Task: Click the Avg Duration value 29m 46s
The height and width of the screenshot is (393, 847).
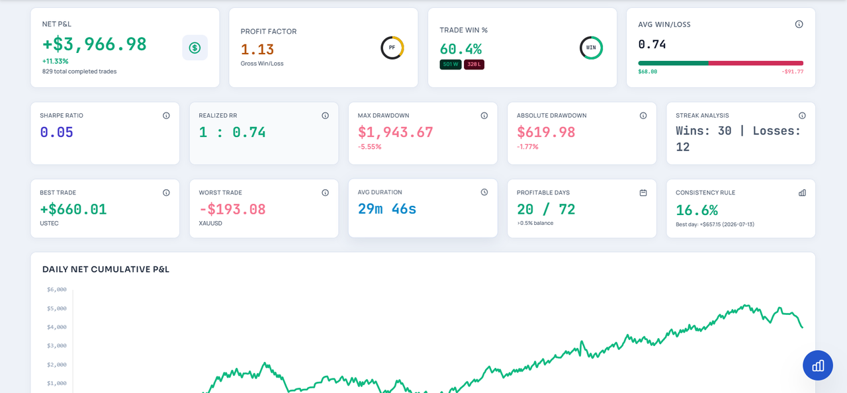Action: point(387,209)
